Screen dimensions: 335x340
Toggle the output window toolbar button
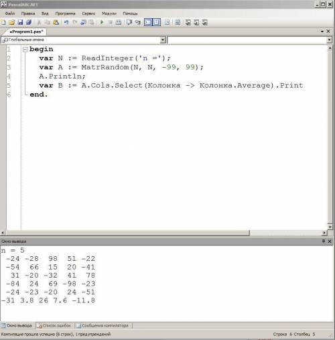tap(148, 22)
